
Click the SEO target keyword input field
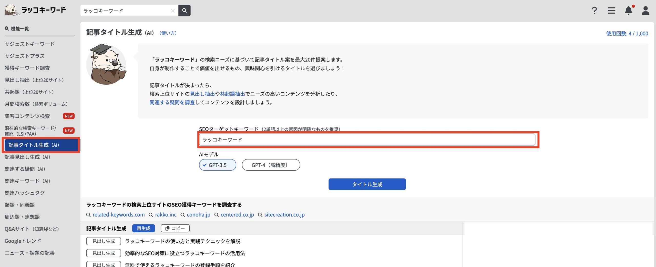pyautogui.click(x=367, y=140)
